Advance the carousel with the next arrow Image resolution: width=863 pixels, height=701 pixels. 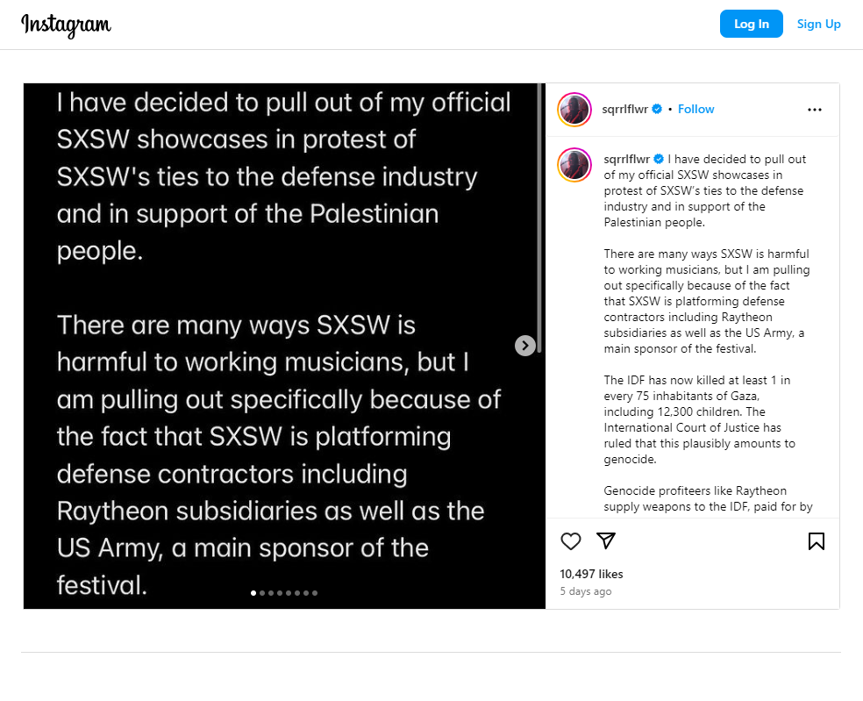coord(524,346)
